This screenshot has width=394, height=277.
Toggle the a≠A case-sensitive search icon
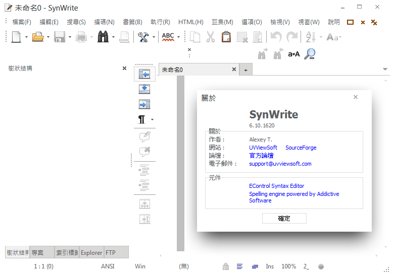pos(294,54)
